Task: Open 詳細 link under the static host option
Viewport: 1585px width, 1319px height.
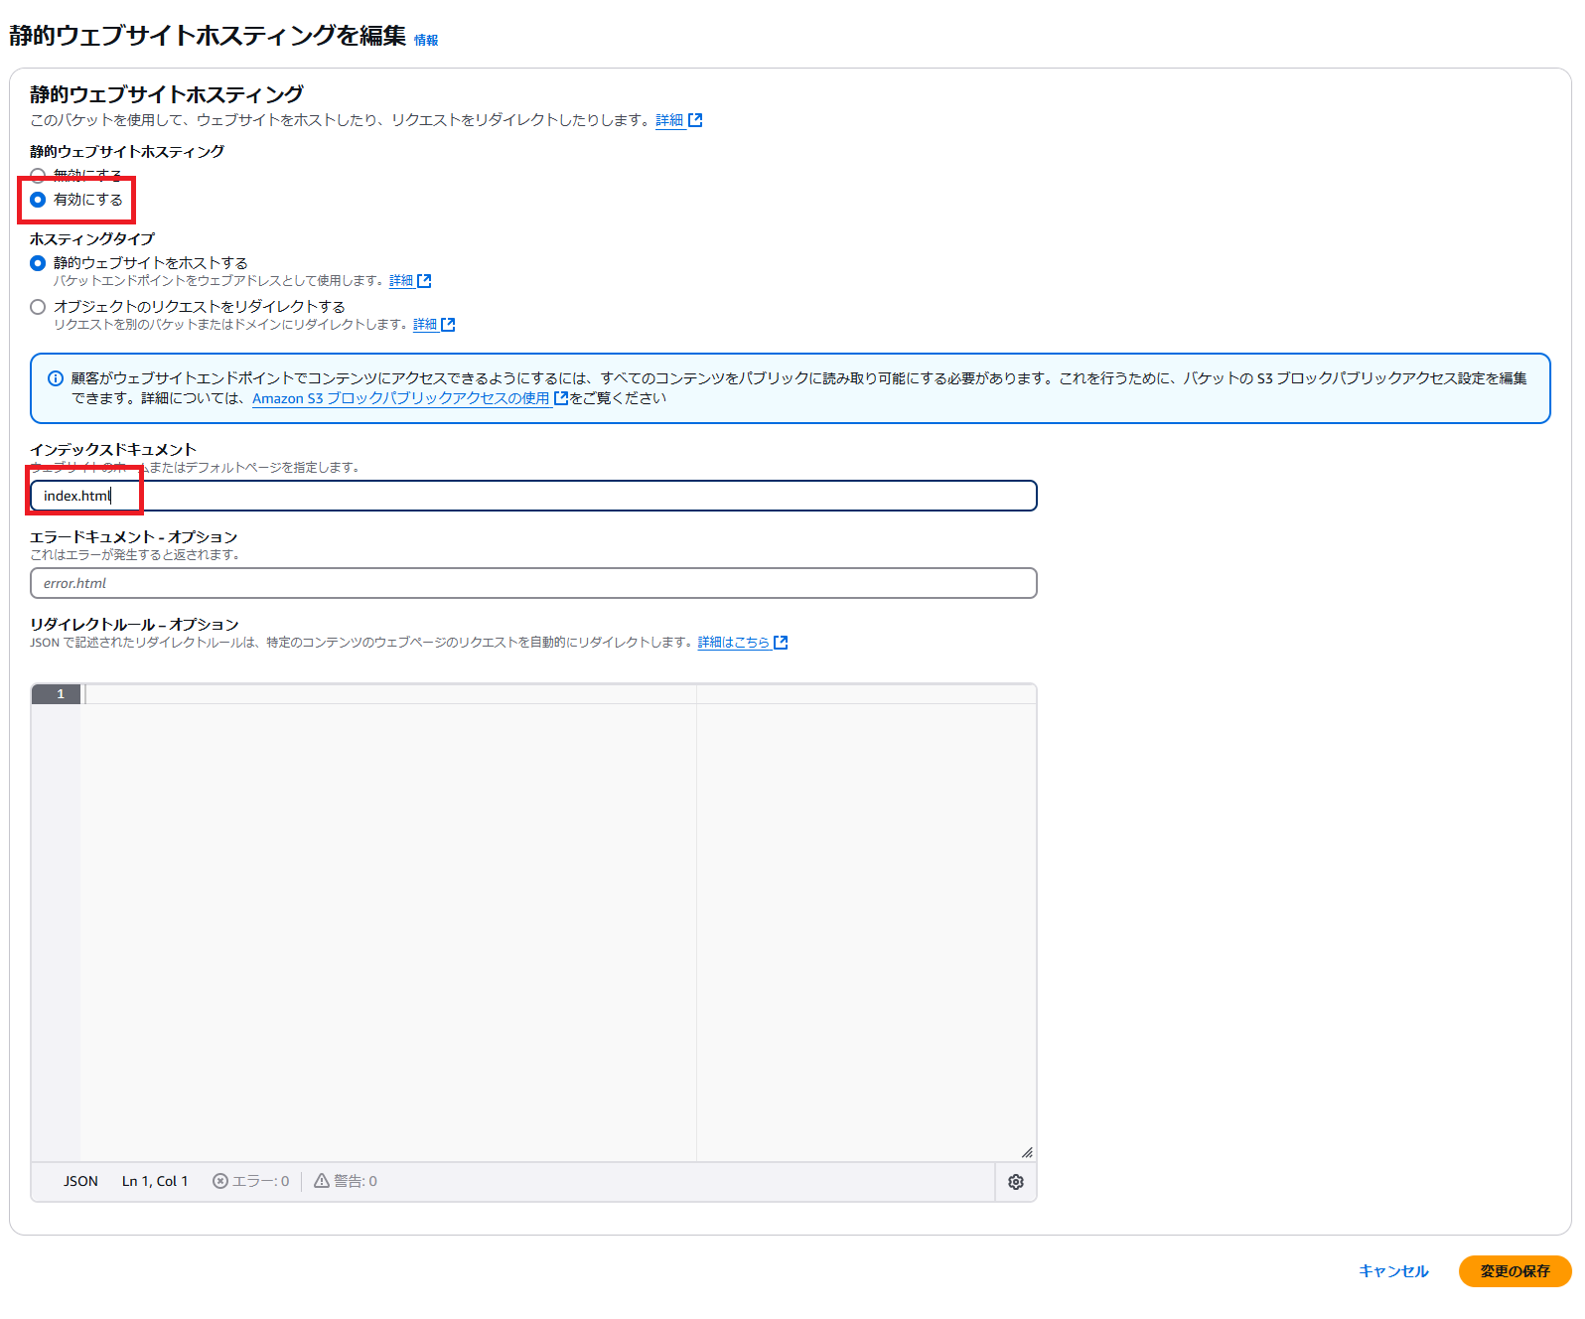Action: [401, 281]
